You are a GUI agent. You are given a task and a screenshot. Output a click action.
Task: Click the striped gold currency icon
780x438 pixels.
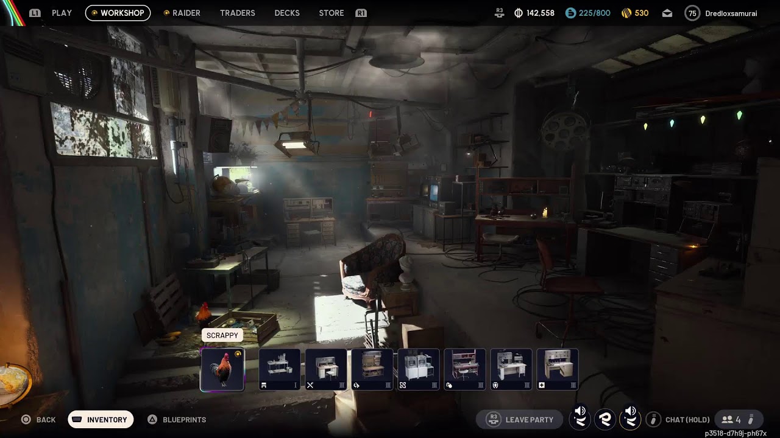pos(626,13)
